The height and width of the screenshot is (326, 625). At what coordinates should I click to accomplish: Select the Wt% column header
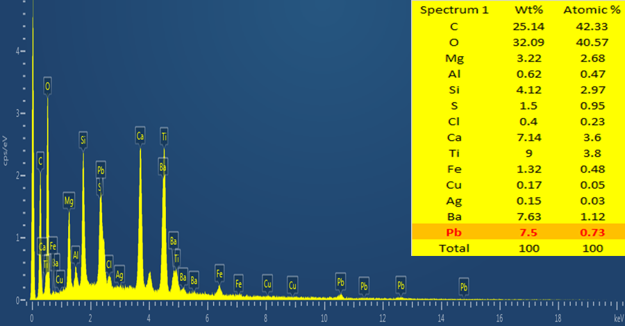527,10
